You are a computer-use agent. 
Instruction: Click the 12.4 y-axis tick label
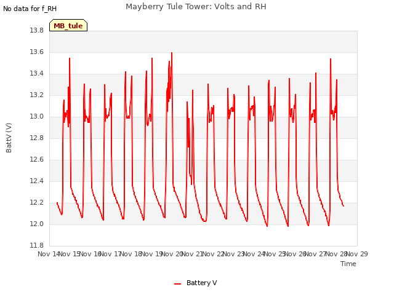pos(37,181)
